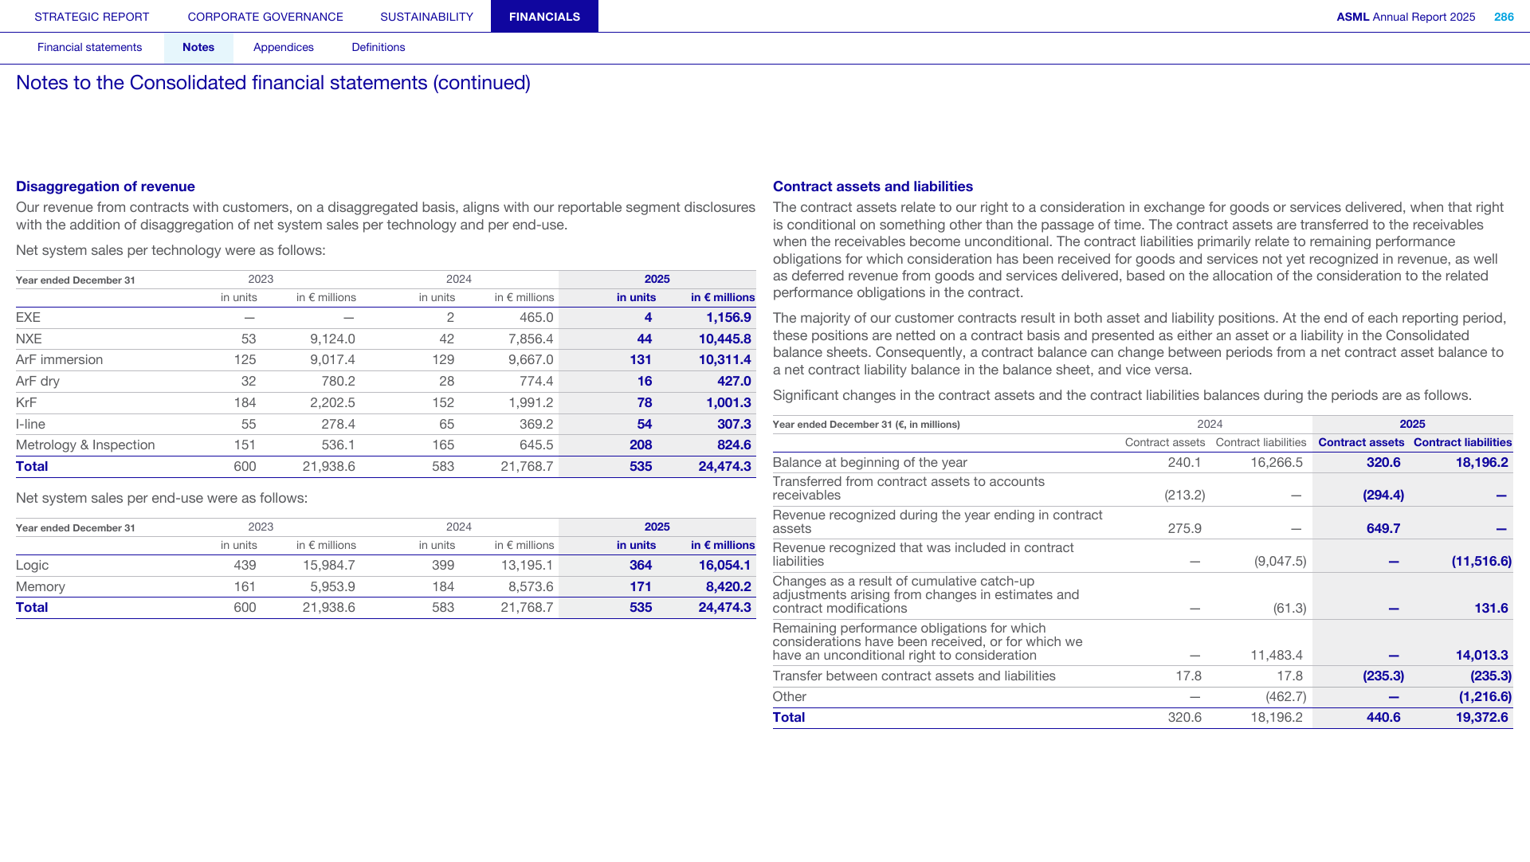Image resolution: width=1530 pixels, height=862 pixels.
Task: Click the value 649.7
Action: click(1383, 529)
